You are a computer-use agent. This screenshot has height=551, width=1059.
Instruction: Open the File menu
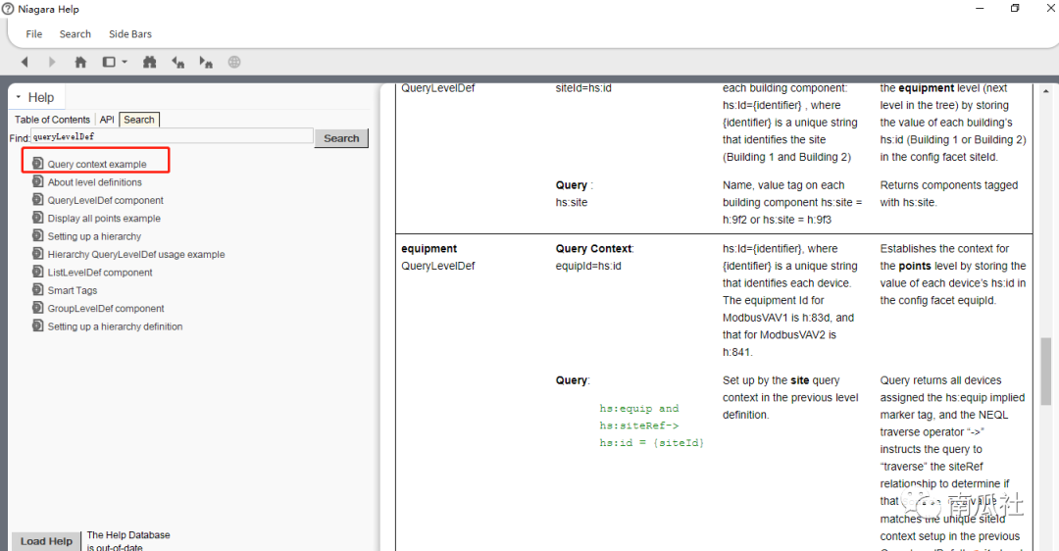[x=34, y=34]
